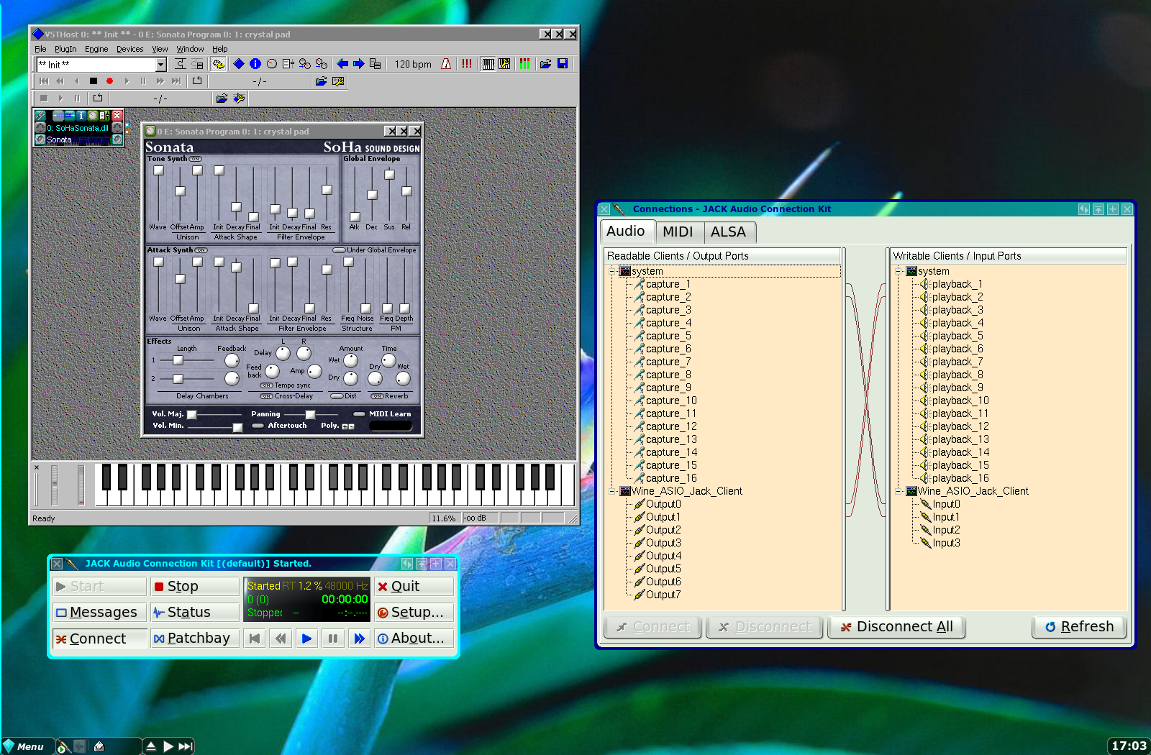Open the Devices menu
1151x755 pixels.
pos(129,49)
